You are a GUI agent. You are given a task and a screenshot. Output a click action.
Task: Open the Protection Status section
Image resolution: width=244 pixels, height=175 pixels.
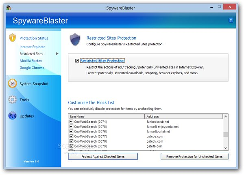(x=34, y=38)
